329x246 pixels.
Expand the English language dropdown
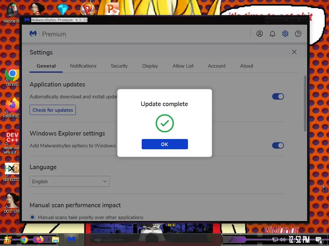[70, 181]
